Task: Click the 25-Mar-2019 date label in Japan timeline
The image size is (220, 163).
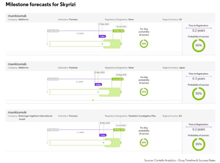Action: [x=99, y=72]
